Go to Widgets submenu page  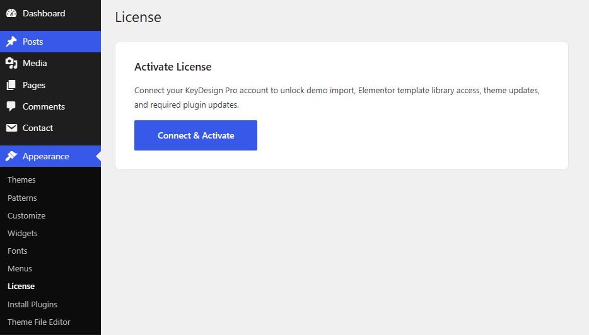pos(23,234)
